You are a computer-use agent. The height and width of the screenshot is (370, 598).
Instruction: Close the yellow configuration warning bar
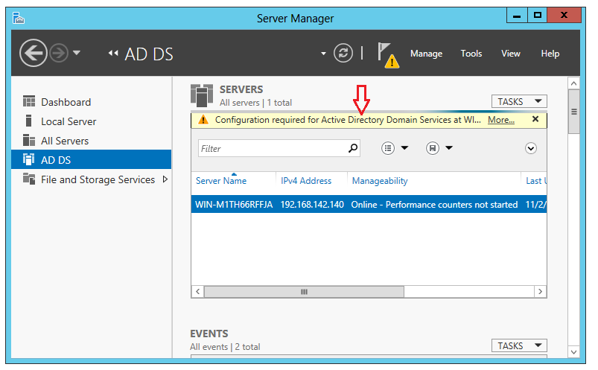(x=535, y=119)
